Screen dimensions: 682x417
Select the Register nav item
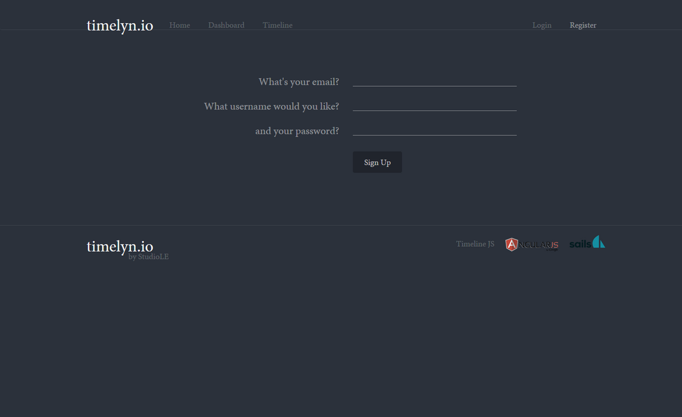[x=583, y=25]
